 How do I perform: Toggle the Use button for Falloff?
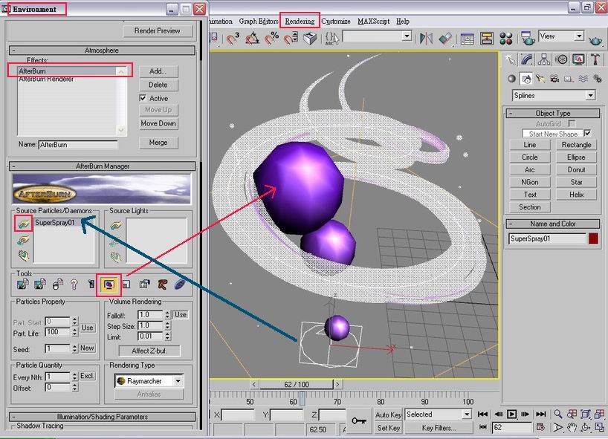(x=180, y=315)
